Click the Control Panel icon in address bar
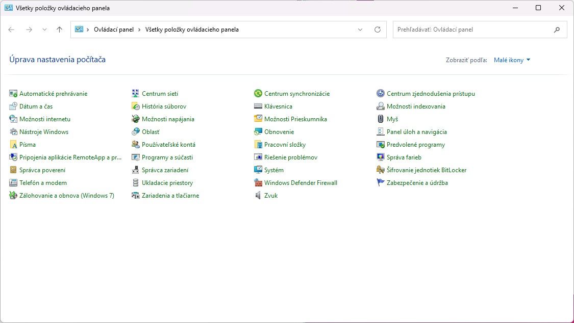Image resolution: width=574 pixels, height=323 pixels. (x=79, y=29)
